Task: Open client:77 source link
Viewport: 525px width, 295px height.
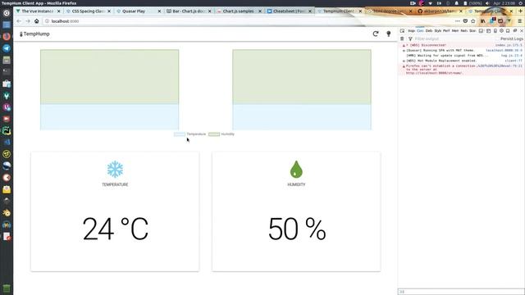Action: tap(514, 61)
